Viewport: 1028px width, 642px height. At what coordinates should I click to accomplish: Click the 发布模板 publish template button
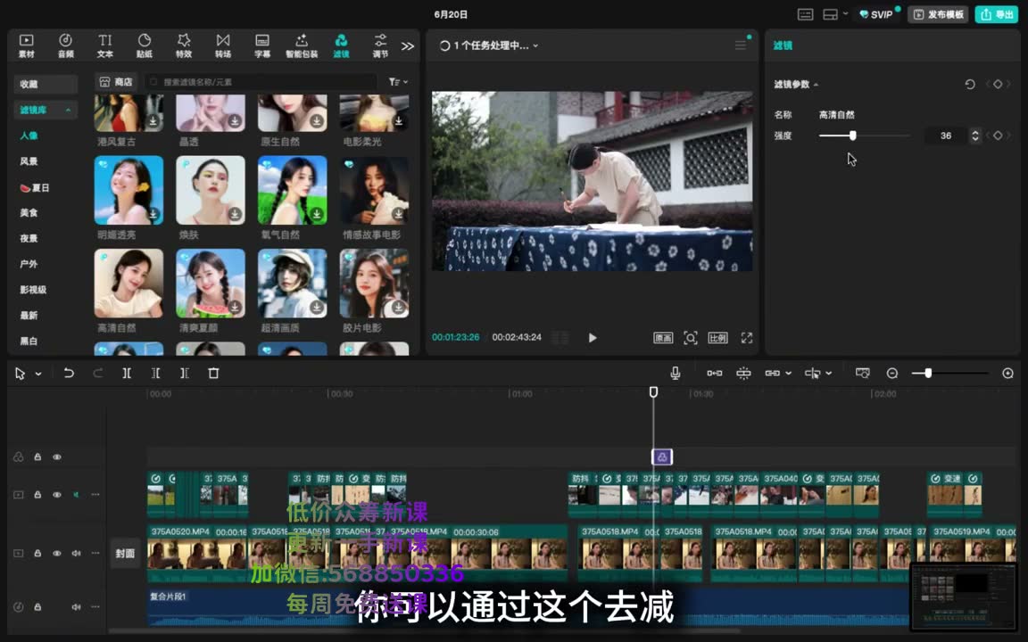pos(938,14)
